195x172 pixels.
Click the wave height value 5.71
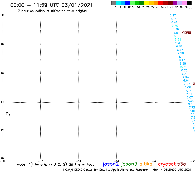[x=183, y=67]
